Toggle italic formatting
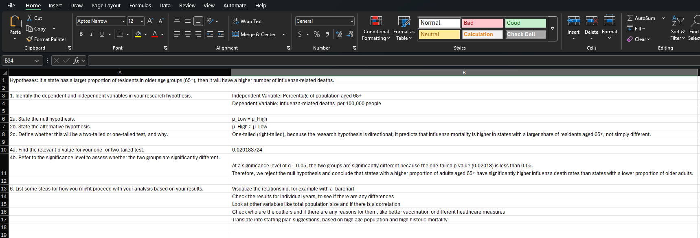This screenshot has height=238, width=700. click(x=91, y=34)
